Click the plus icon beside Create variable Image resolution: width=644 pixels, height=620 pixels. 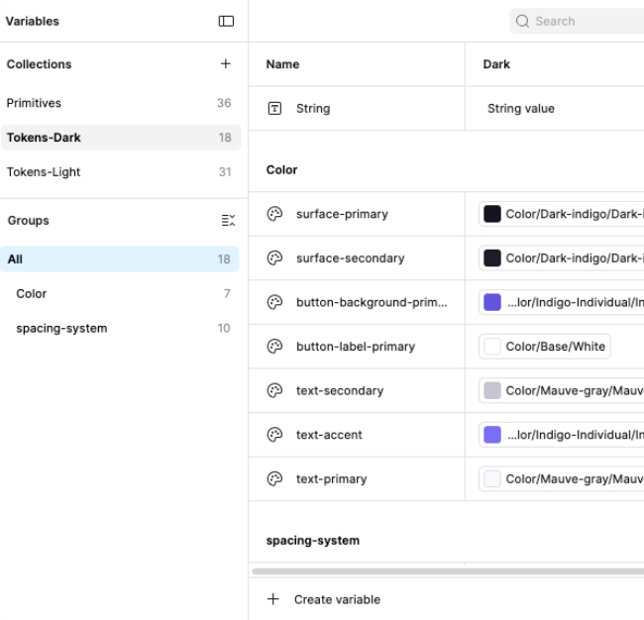[x=273, y=599]
